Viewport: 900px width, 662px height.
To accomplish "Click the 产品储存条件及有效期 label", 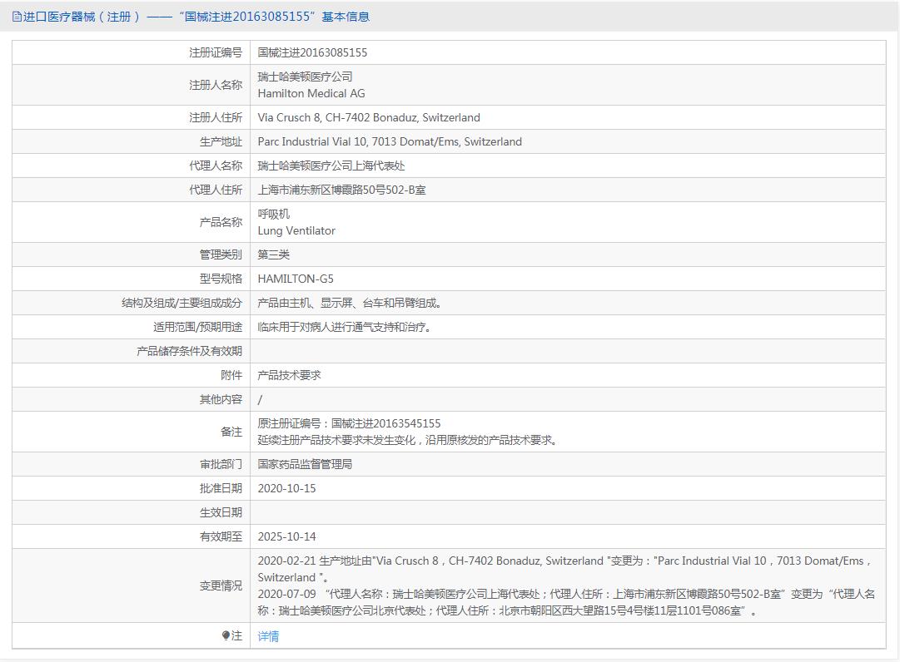I will coord(190,351).
